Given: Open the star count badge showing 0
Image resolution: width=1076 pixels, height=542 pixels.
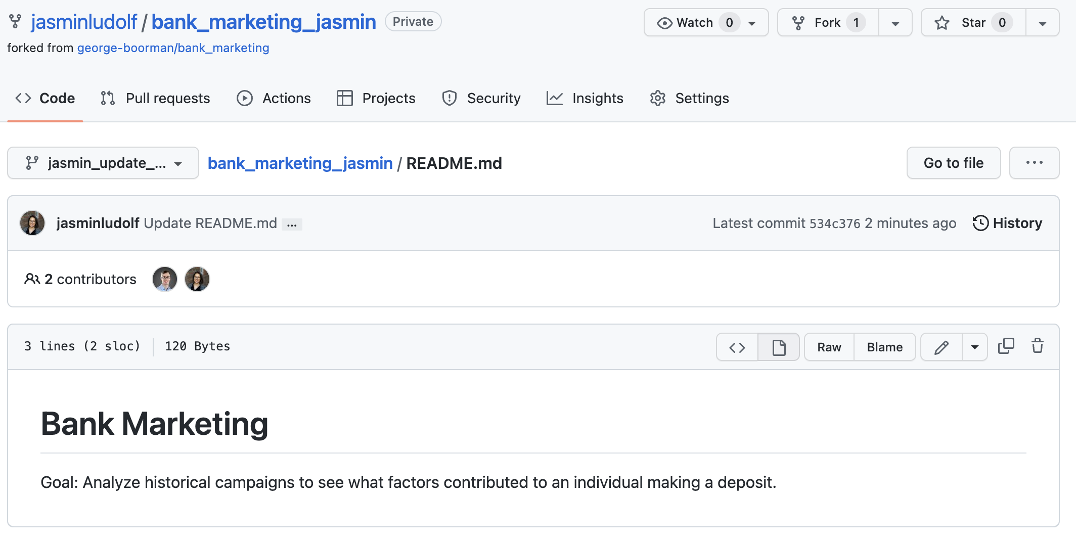Looking at the screenshot, I should (x=1002, y=23).
